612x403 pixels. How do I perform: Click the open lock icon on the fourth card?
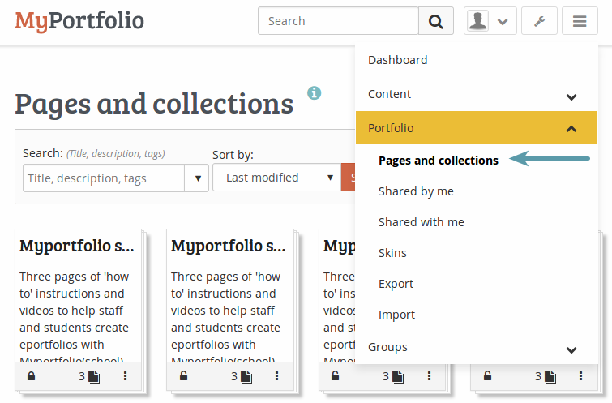(x=487, y=376)
